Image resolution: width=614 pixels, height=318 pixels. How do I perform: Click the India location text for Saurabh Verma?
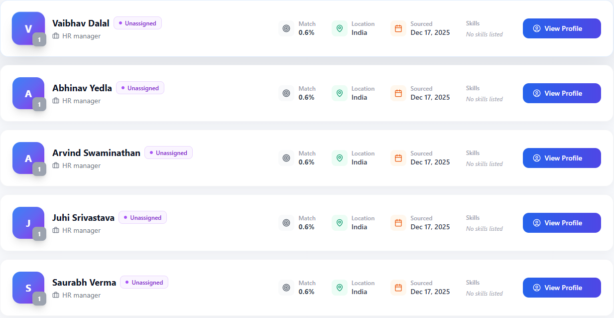point(359,292)
